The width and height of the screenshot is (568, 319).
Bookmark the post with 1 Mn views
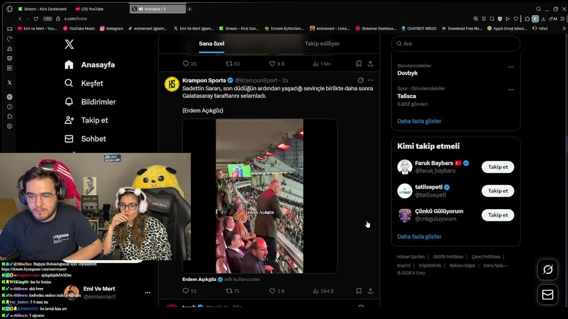[359, 64]
